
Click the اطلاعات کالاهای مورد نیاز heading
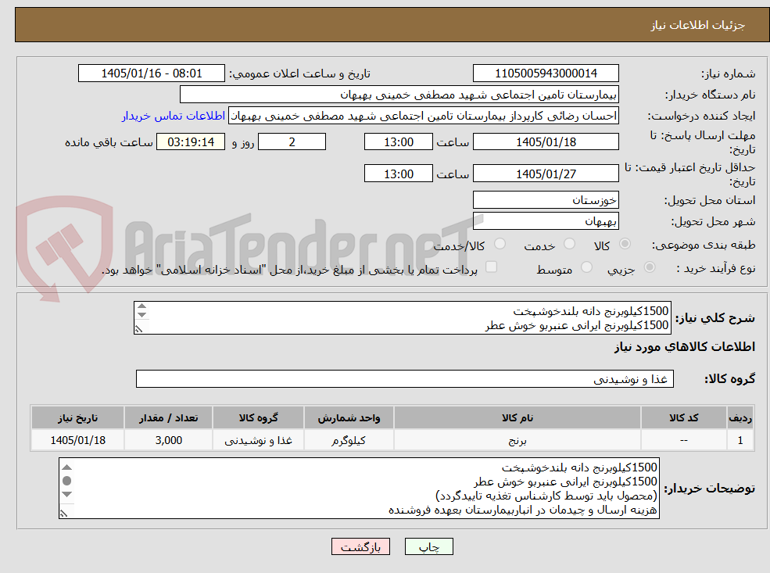tap(685, 347)
